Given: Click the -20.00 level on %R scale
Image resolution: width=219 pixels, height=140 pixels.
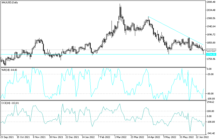Looking at the screenshot, I should tap(210, 74).
